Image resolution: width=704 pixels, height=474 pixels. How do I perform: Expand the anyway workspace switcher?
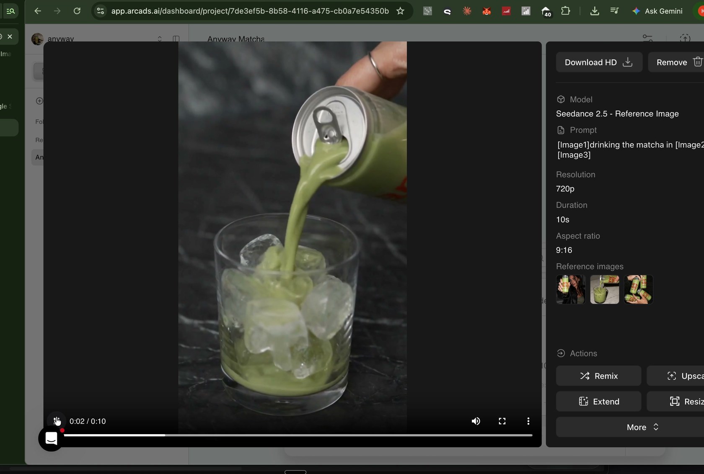tap(160, 39)
